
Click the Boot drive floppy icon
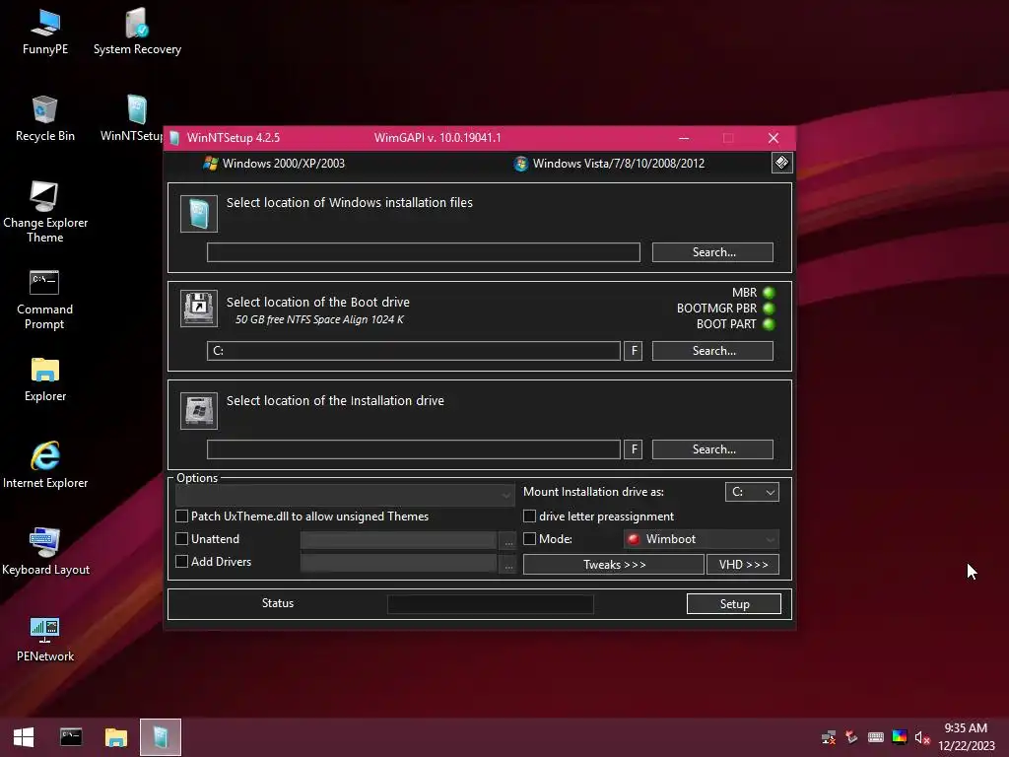pyautogui.click(x=199, y=309)
